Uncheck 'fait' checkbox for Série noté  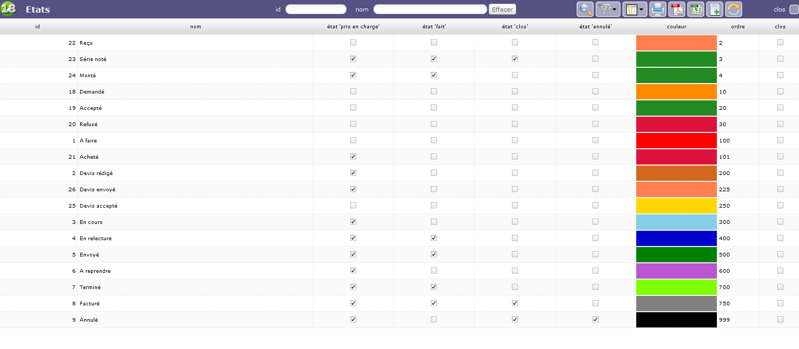(434, 59)
